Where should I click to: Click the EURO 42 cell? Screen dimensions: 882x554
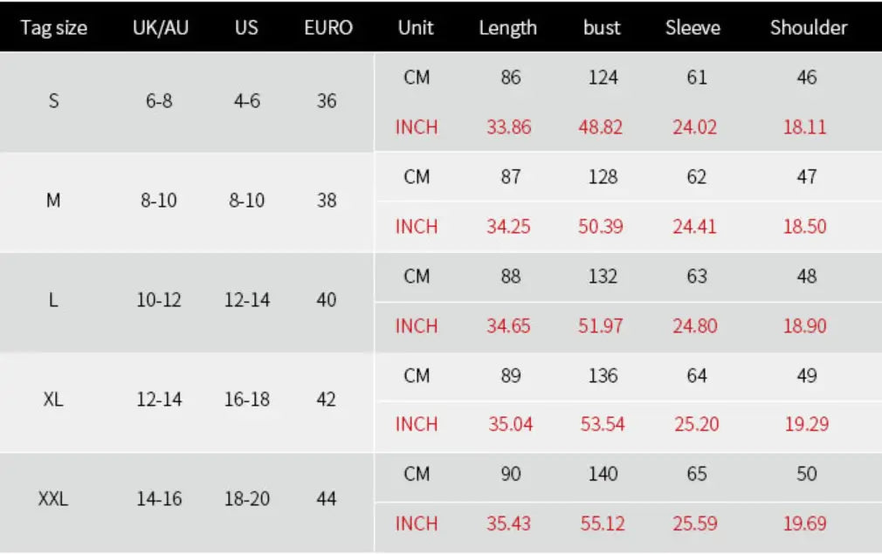click(327, 399)
